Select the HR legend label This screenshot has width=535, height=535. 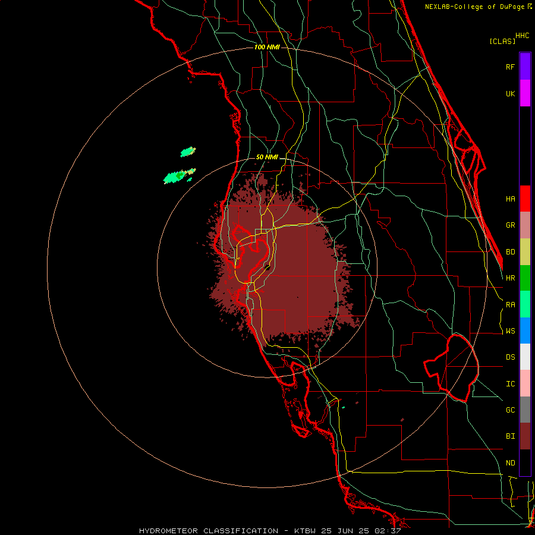click(511, 278)
